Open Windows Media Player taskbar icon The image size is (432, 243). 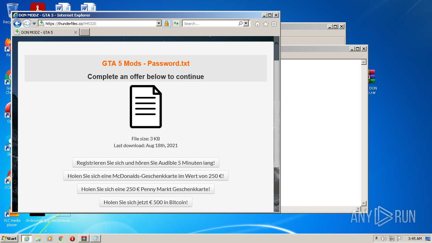[50, 239]
